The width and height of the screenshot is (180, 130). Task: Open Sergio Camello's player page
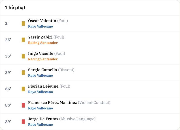42,70
